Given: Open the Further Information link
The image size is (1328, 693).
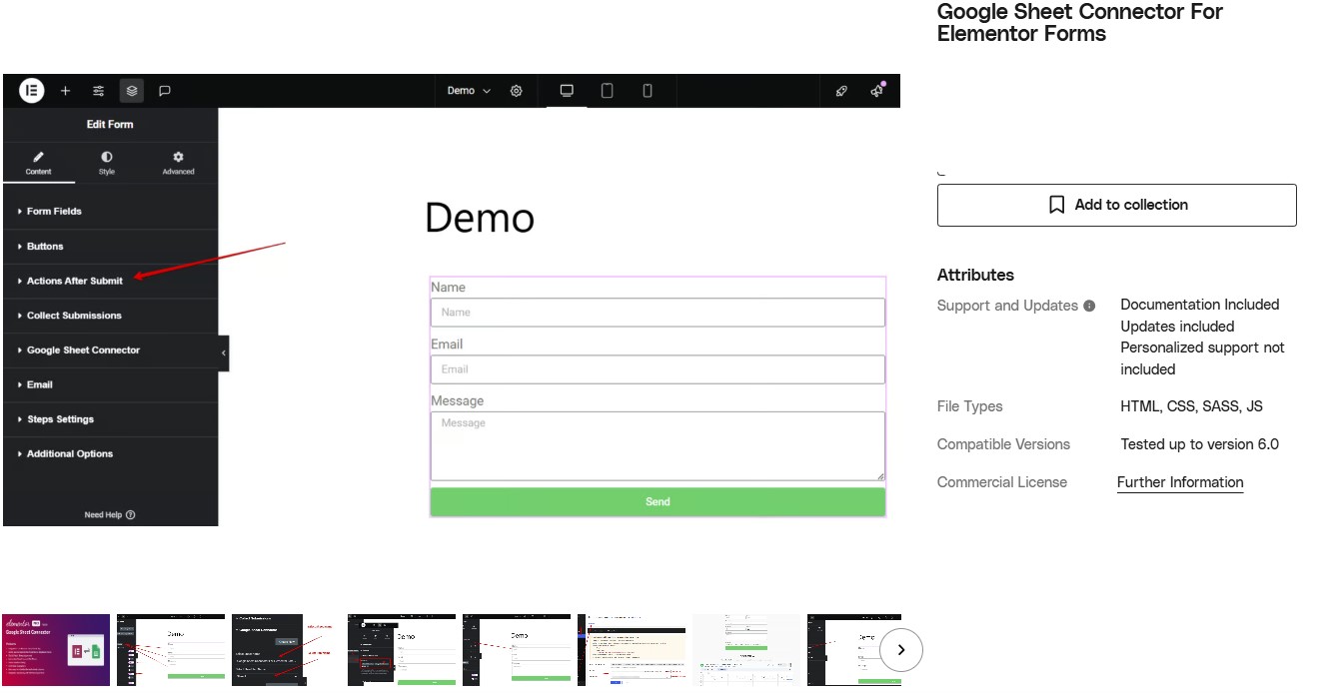Looking at the screenshot, I should [1180, 482].
